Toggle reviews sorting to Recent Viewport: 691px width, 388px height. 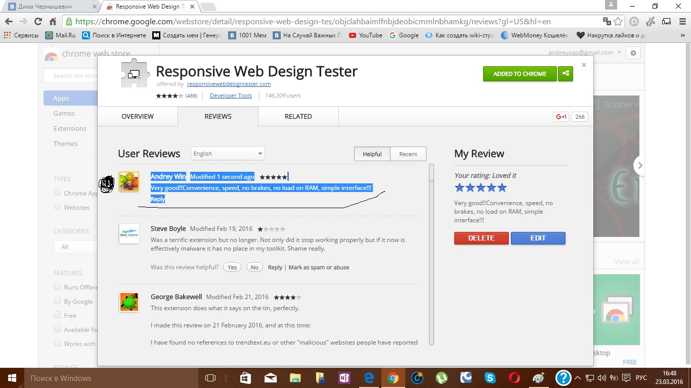[408, 154]
